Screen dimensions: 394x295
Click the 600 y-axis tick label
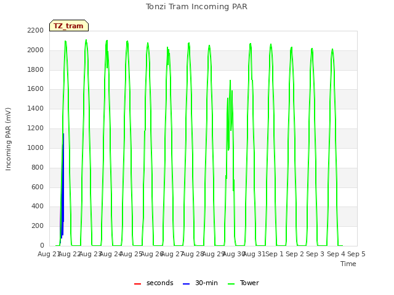coord(38,187)
